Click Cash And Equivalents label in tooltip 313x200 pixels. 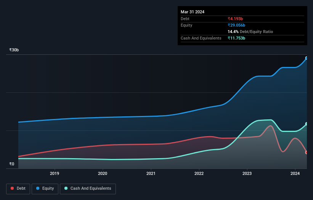coord(201,38)
